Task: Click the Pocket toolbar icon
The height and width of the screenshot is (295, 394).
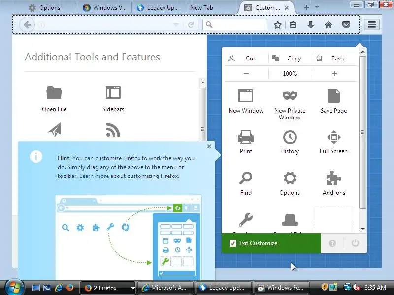Action: pyautogui.click(x=346, y=25)
